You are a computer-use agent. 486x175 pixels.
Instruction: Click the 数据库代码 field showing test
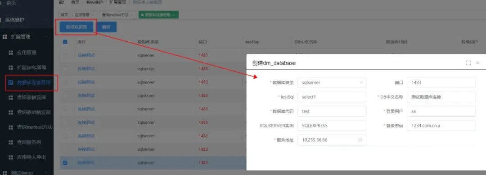point(332,111)
